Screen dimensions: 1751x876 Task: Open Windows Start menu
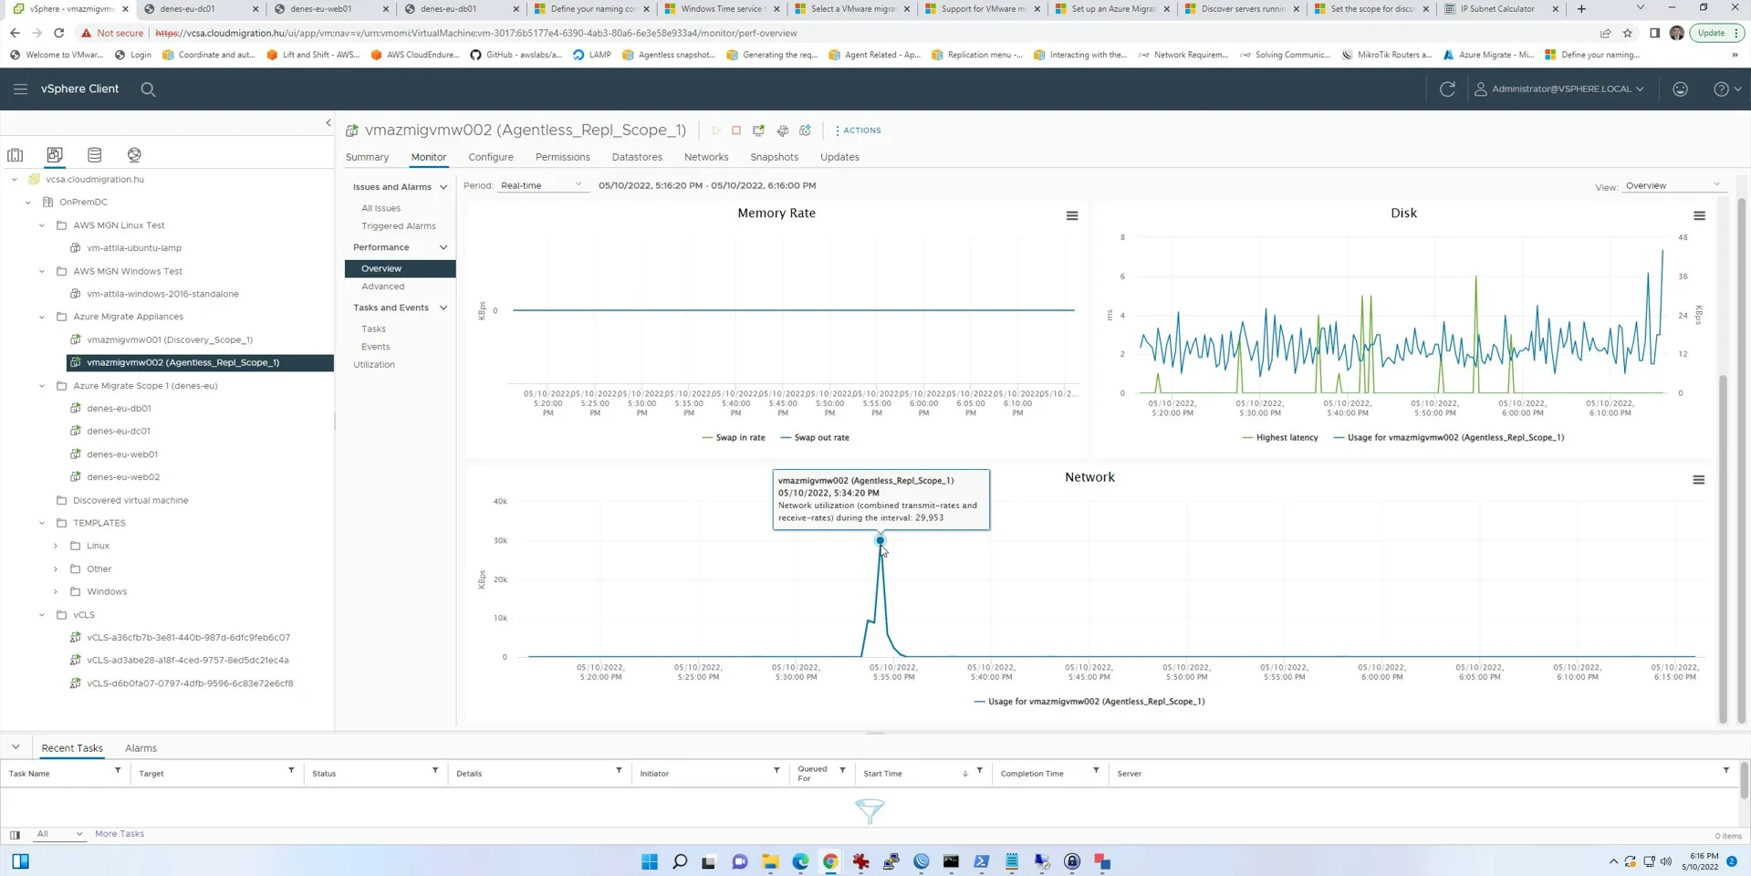[x=650, y=861]
